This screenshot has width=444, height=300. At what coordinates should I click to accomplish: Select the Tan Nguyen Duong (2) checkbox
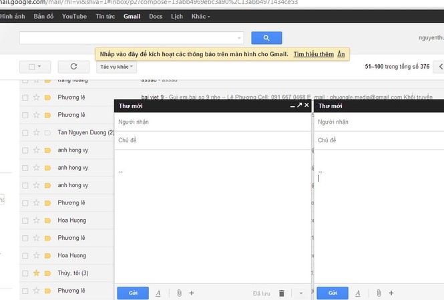(x=25, y=132)
